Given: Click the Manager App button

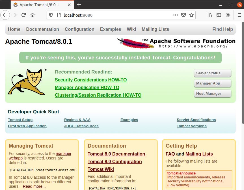Looking at the screenshot, I should (x=213, y=83).
